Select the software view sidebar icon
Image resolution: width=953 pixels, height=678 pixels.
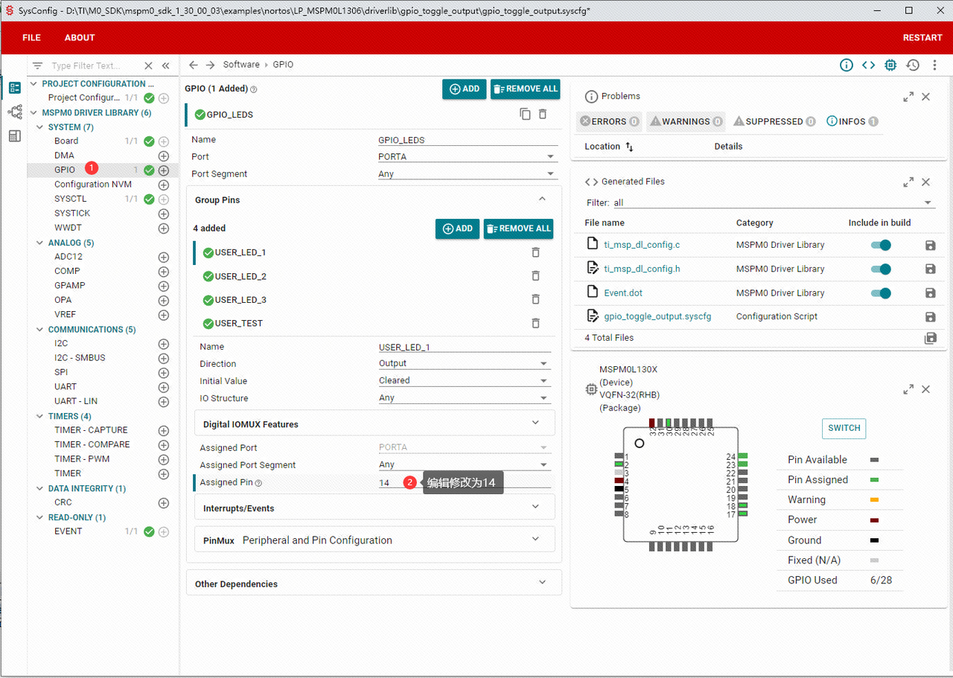coord(14,88)
